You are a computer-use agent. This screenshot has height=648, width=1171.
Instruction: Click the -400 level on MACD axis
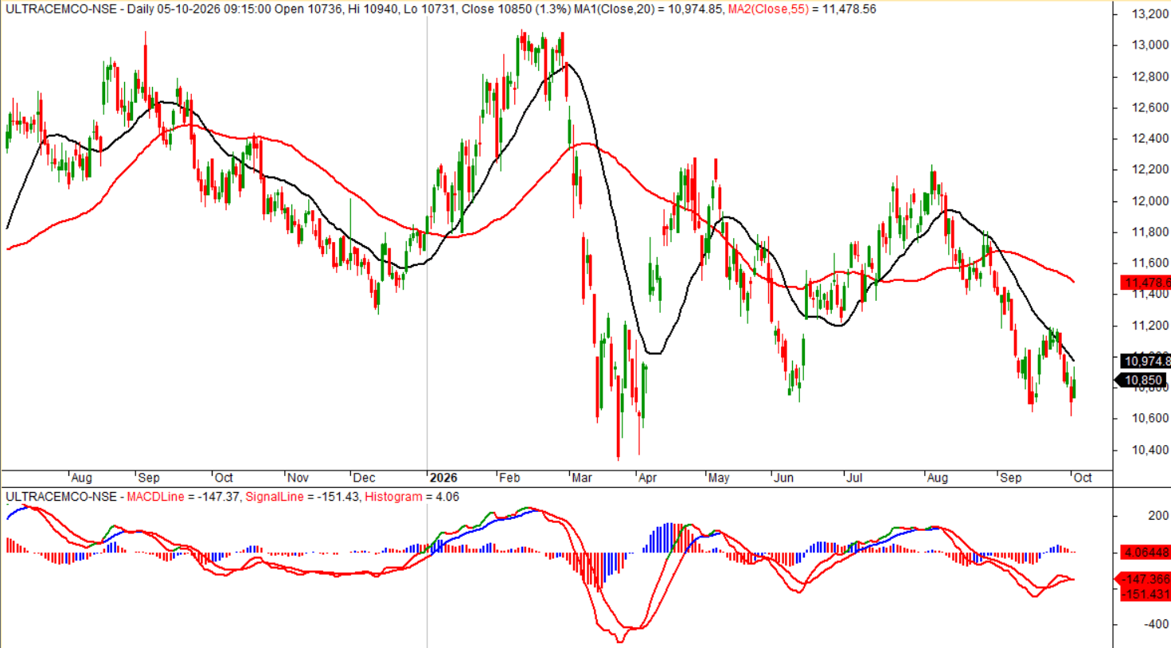click(x=1156, y=624)
